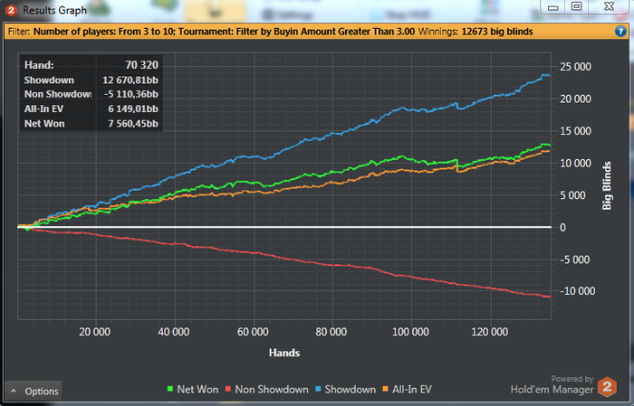Click the '60 000' x-axis label
Image resolution: width=634 pixels, height=406 pixels.
point(253,332)
